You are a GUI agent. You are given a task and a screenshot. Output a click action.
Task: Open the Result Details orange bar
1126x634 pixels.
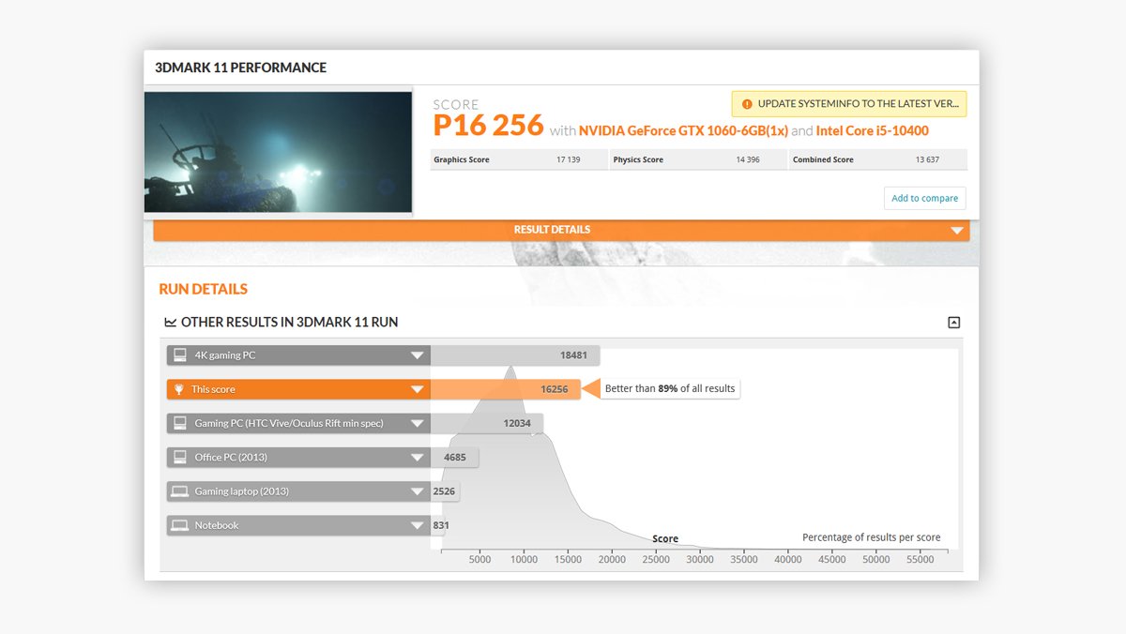tap(561, 230)
